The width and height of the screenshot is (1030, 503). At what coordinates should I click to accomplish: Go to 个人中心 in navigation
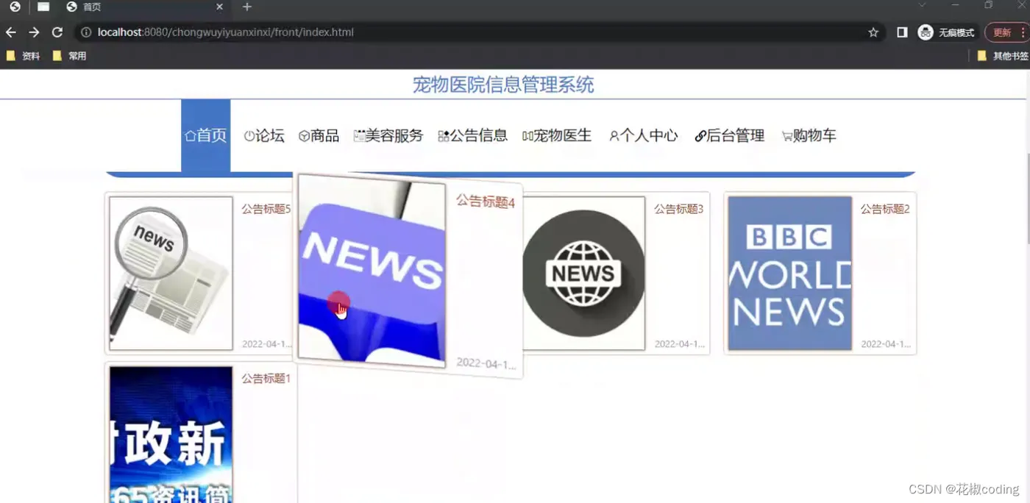643,135
